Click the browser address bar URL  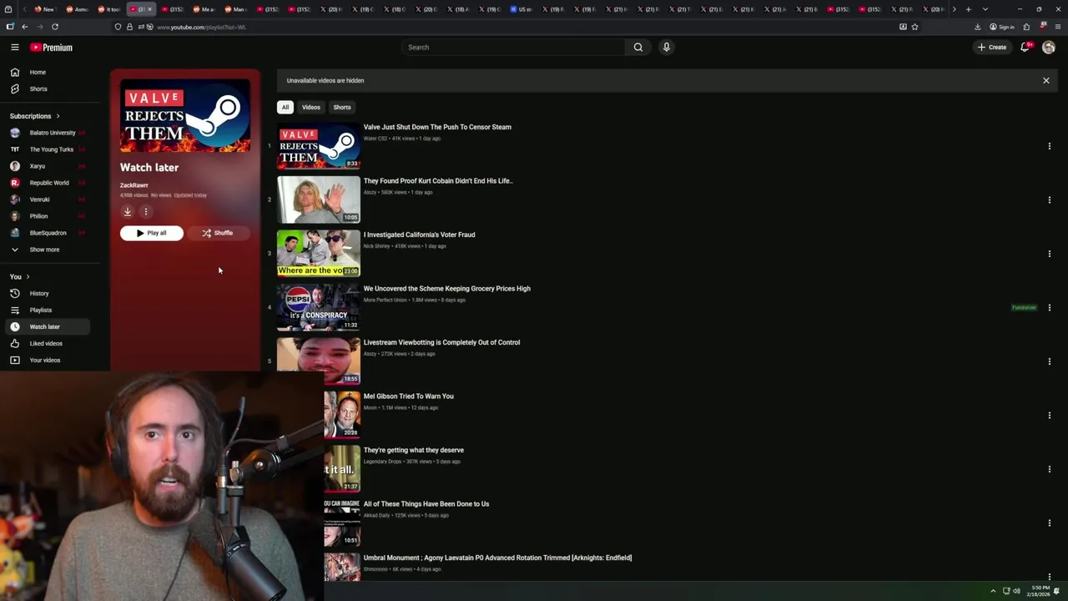pyautogui.click(x=201, y=27)
